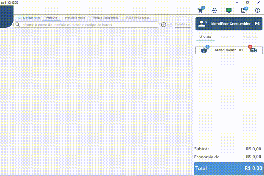The height and width of the screenshot is (176, 264).
Task: Click the magnifier icon in search box
Action: tap(17, 25)
